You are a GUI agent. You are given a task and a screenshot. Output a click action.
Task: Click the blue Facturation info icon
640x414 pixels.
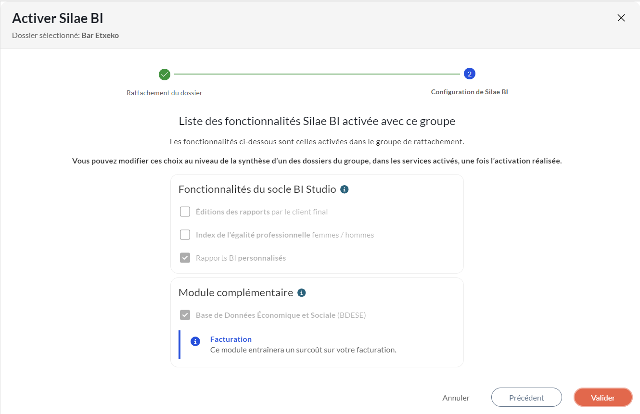point(195,341)
